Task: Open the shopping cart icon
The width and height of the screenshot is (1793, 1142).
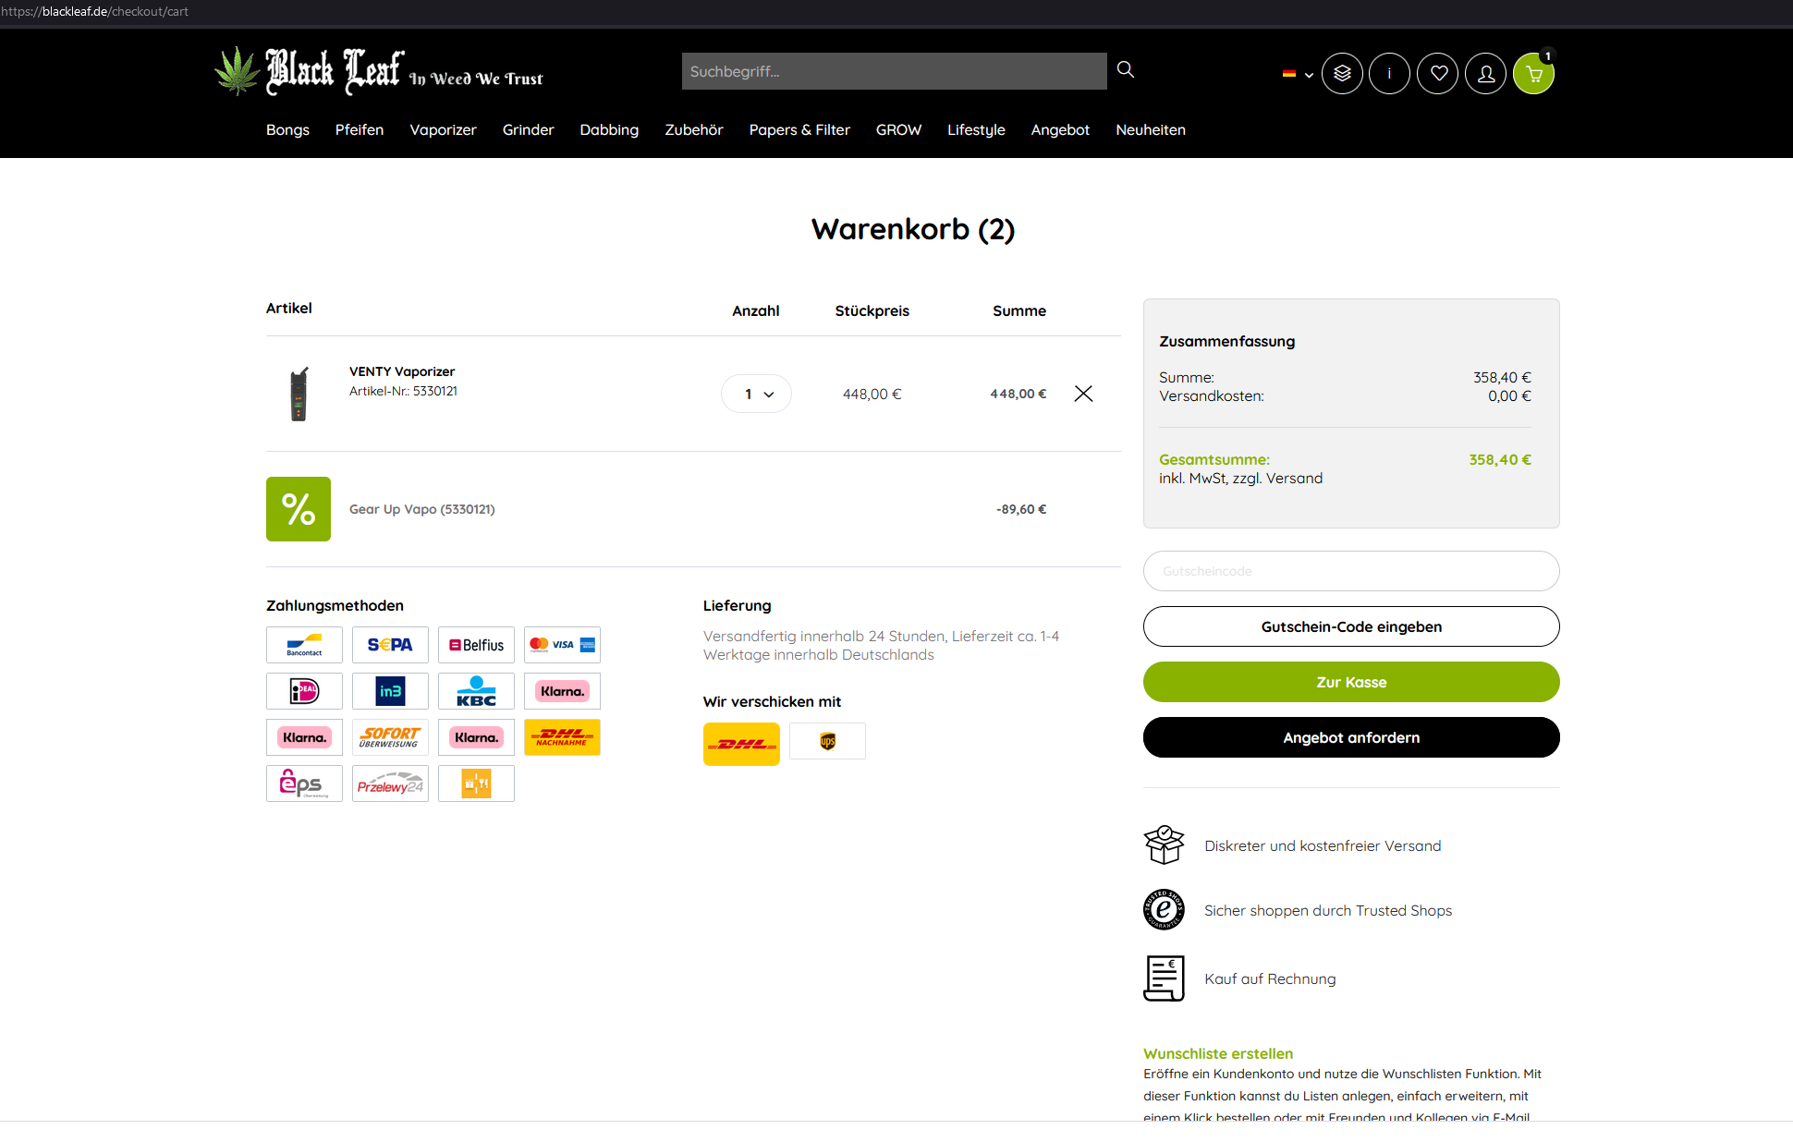Action: [1533, 74]
